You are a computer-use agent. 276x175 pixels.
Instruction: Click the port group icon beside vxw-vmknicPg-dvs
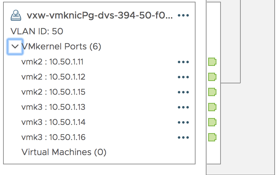tap(16, 15)
